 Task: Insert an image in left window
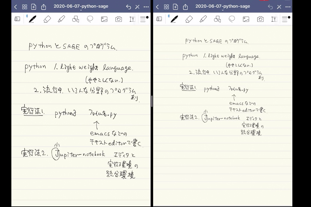pos(104,19)
